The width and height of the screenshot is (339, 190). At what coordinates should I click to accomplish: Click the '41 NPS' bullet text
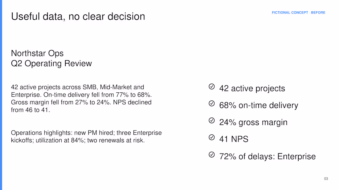(x=234, y=139)
